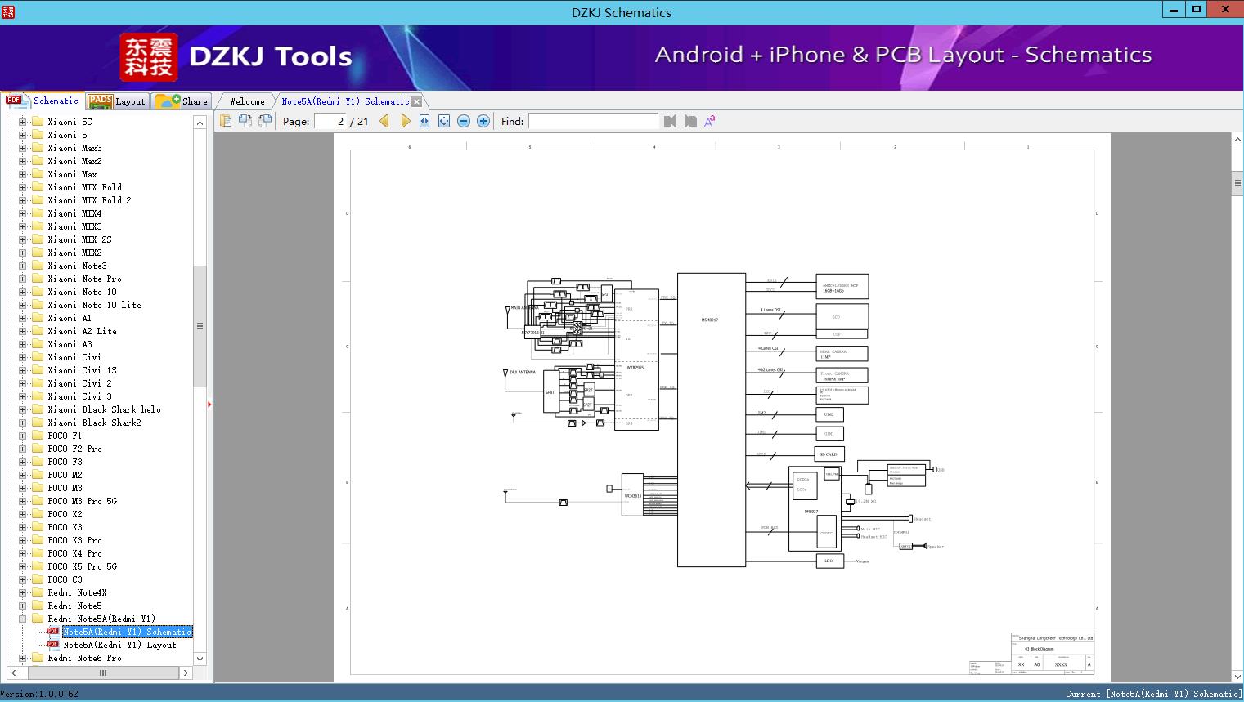
Task: Click the schematic block diagram page
Action: pyautogui.click(x=722, y=406)
